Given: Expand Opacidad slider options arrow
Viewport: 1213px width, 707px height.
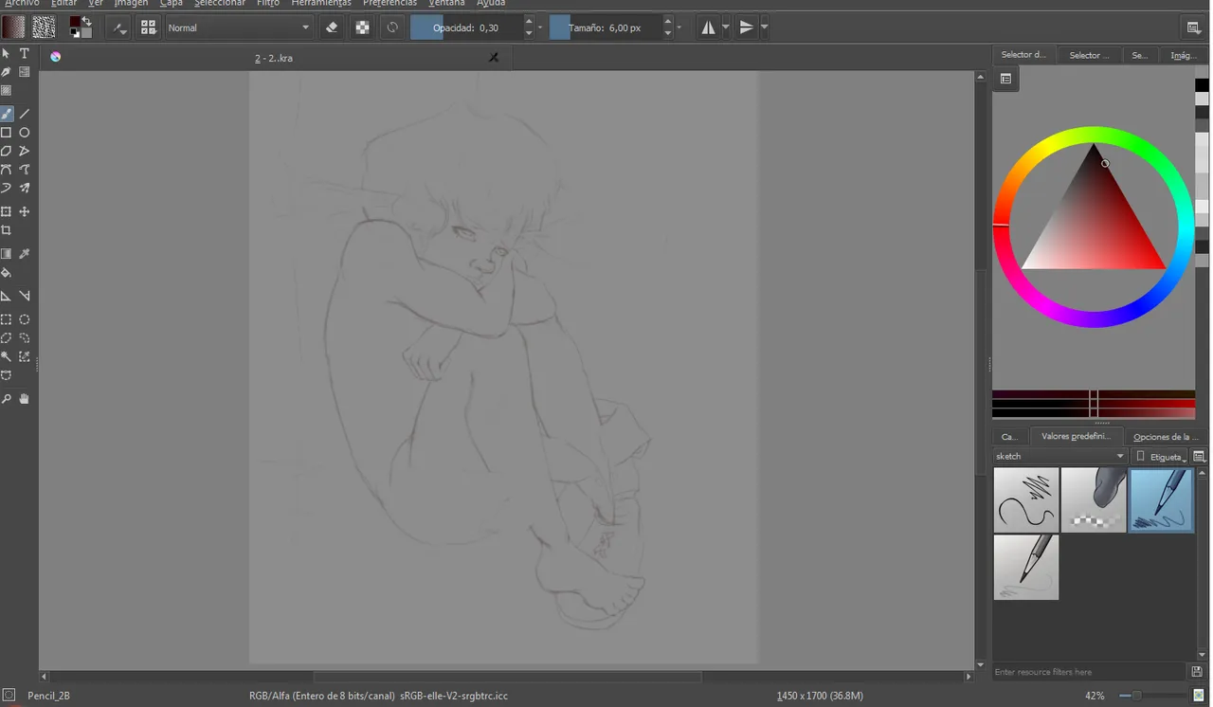Looking at the screenshot, I should click(x=540, y=27).
